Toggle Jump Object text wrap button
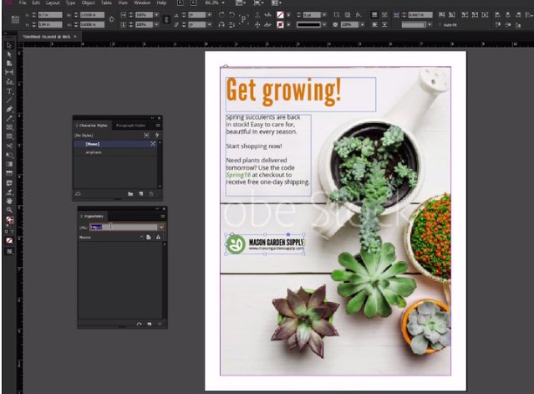Screen dimensions: 534x394 pos(384,24)
